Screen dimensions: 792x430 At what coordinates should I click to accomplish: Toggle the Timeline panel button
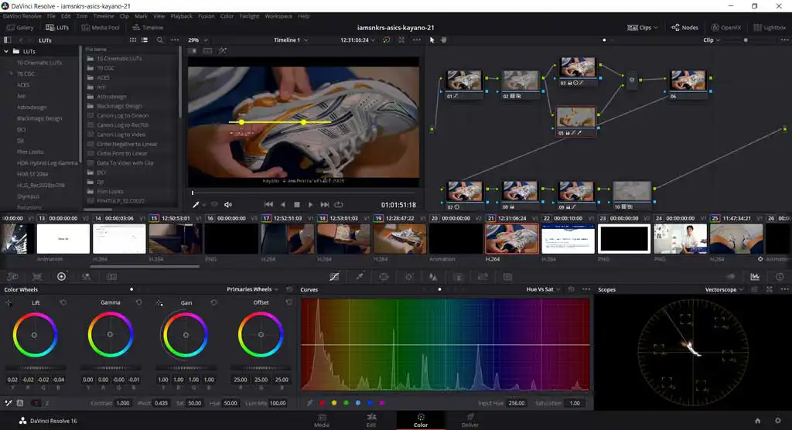click(x=148, y=27)
